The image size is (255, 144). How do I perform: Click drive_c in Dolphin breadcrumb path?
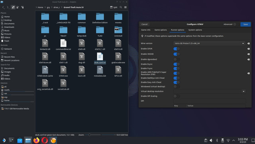pyautogui.click(x=57, y=7)
